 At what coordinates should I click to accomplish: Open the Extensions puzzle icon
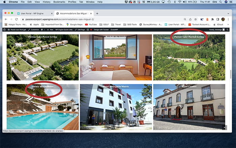[212, 19]
